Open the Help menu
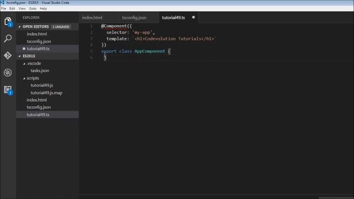The width and height of the screenshot is (354, 199). tap(43, 9)
